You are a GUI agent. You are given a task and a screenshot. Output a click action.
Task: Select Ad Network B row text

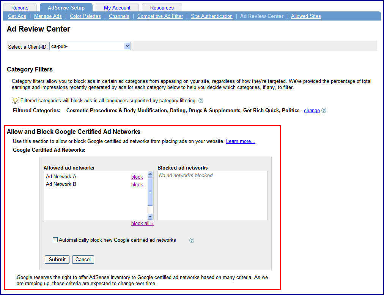pyautogui.click(x=61, y=184)
